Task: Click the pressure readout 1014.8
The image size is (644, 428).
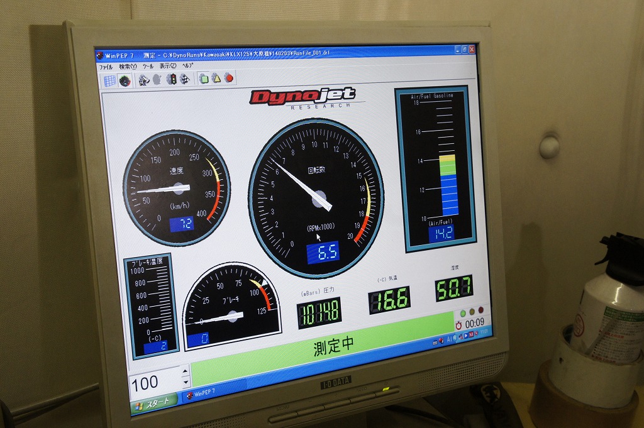Action: click(319, 313)
